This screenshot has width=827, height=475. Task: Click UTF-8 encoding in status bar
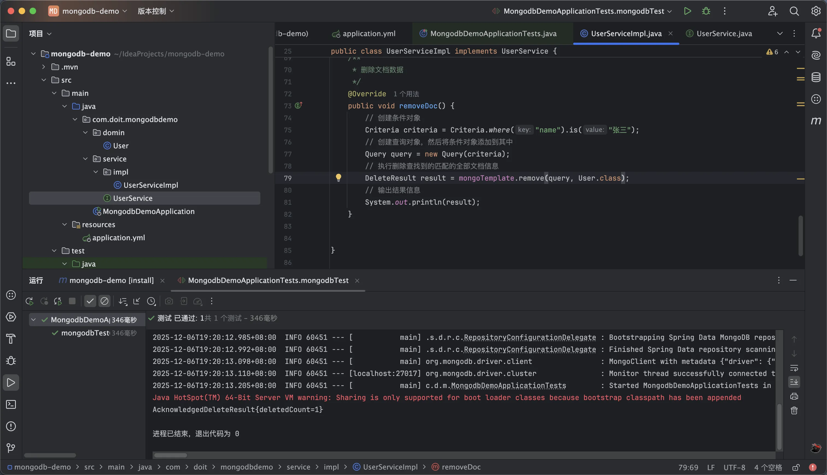734,467
